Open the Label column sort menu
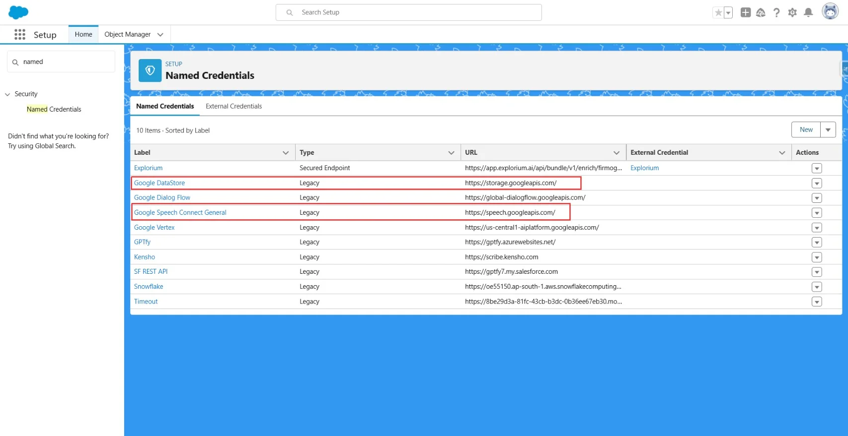 coord(286,153)
